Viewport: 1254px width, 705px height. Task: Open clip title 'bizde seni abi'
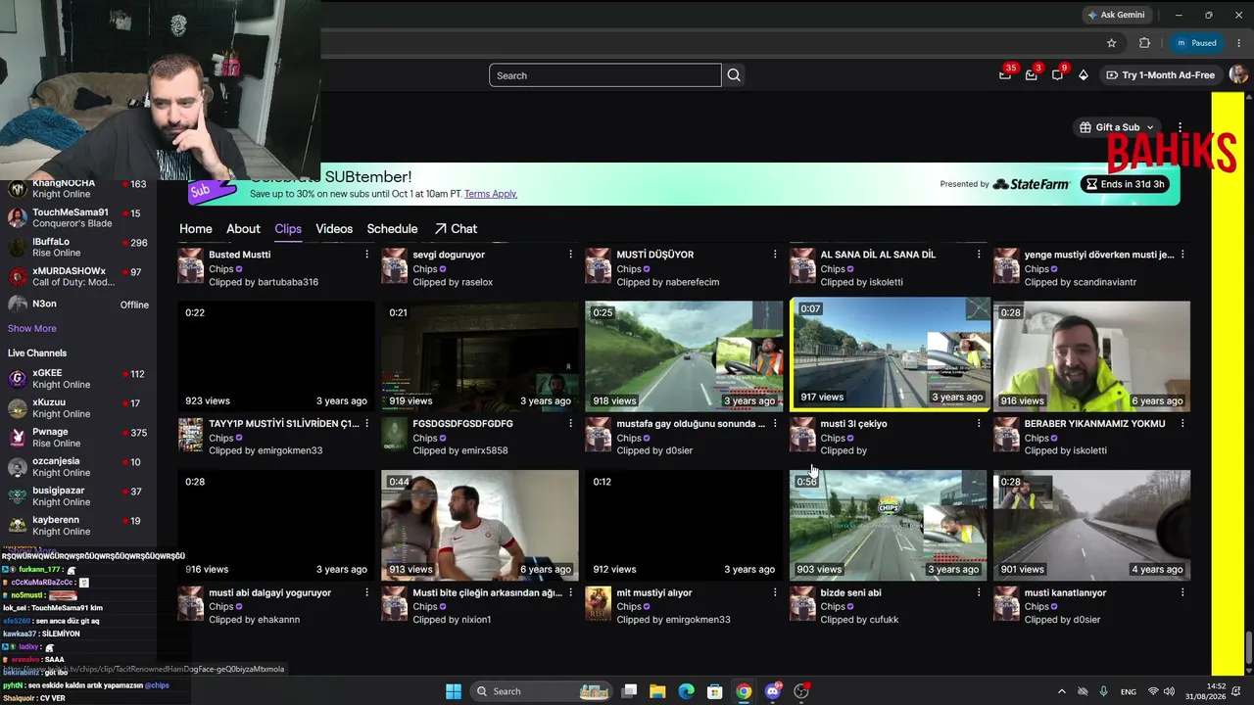point(850,592)
